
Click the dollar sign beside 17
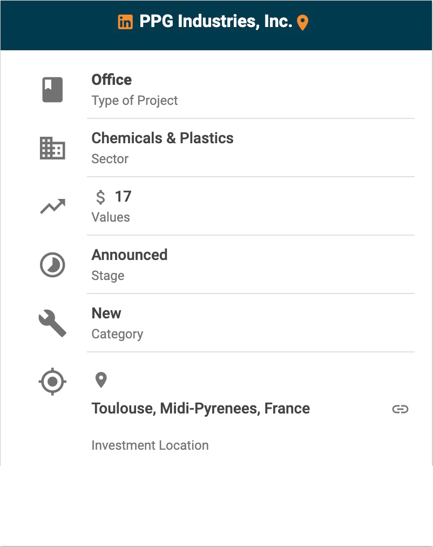(100, 197)
